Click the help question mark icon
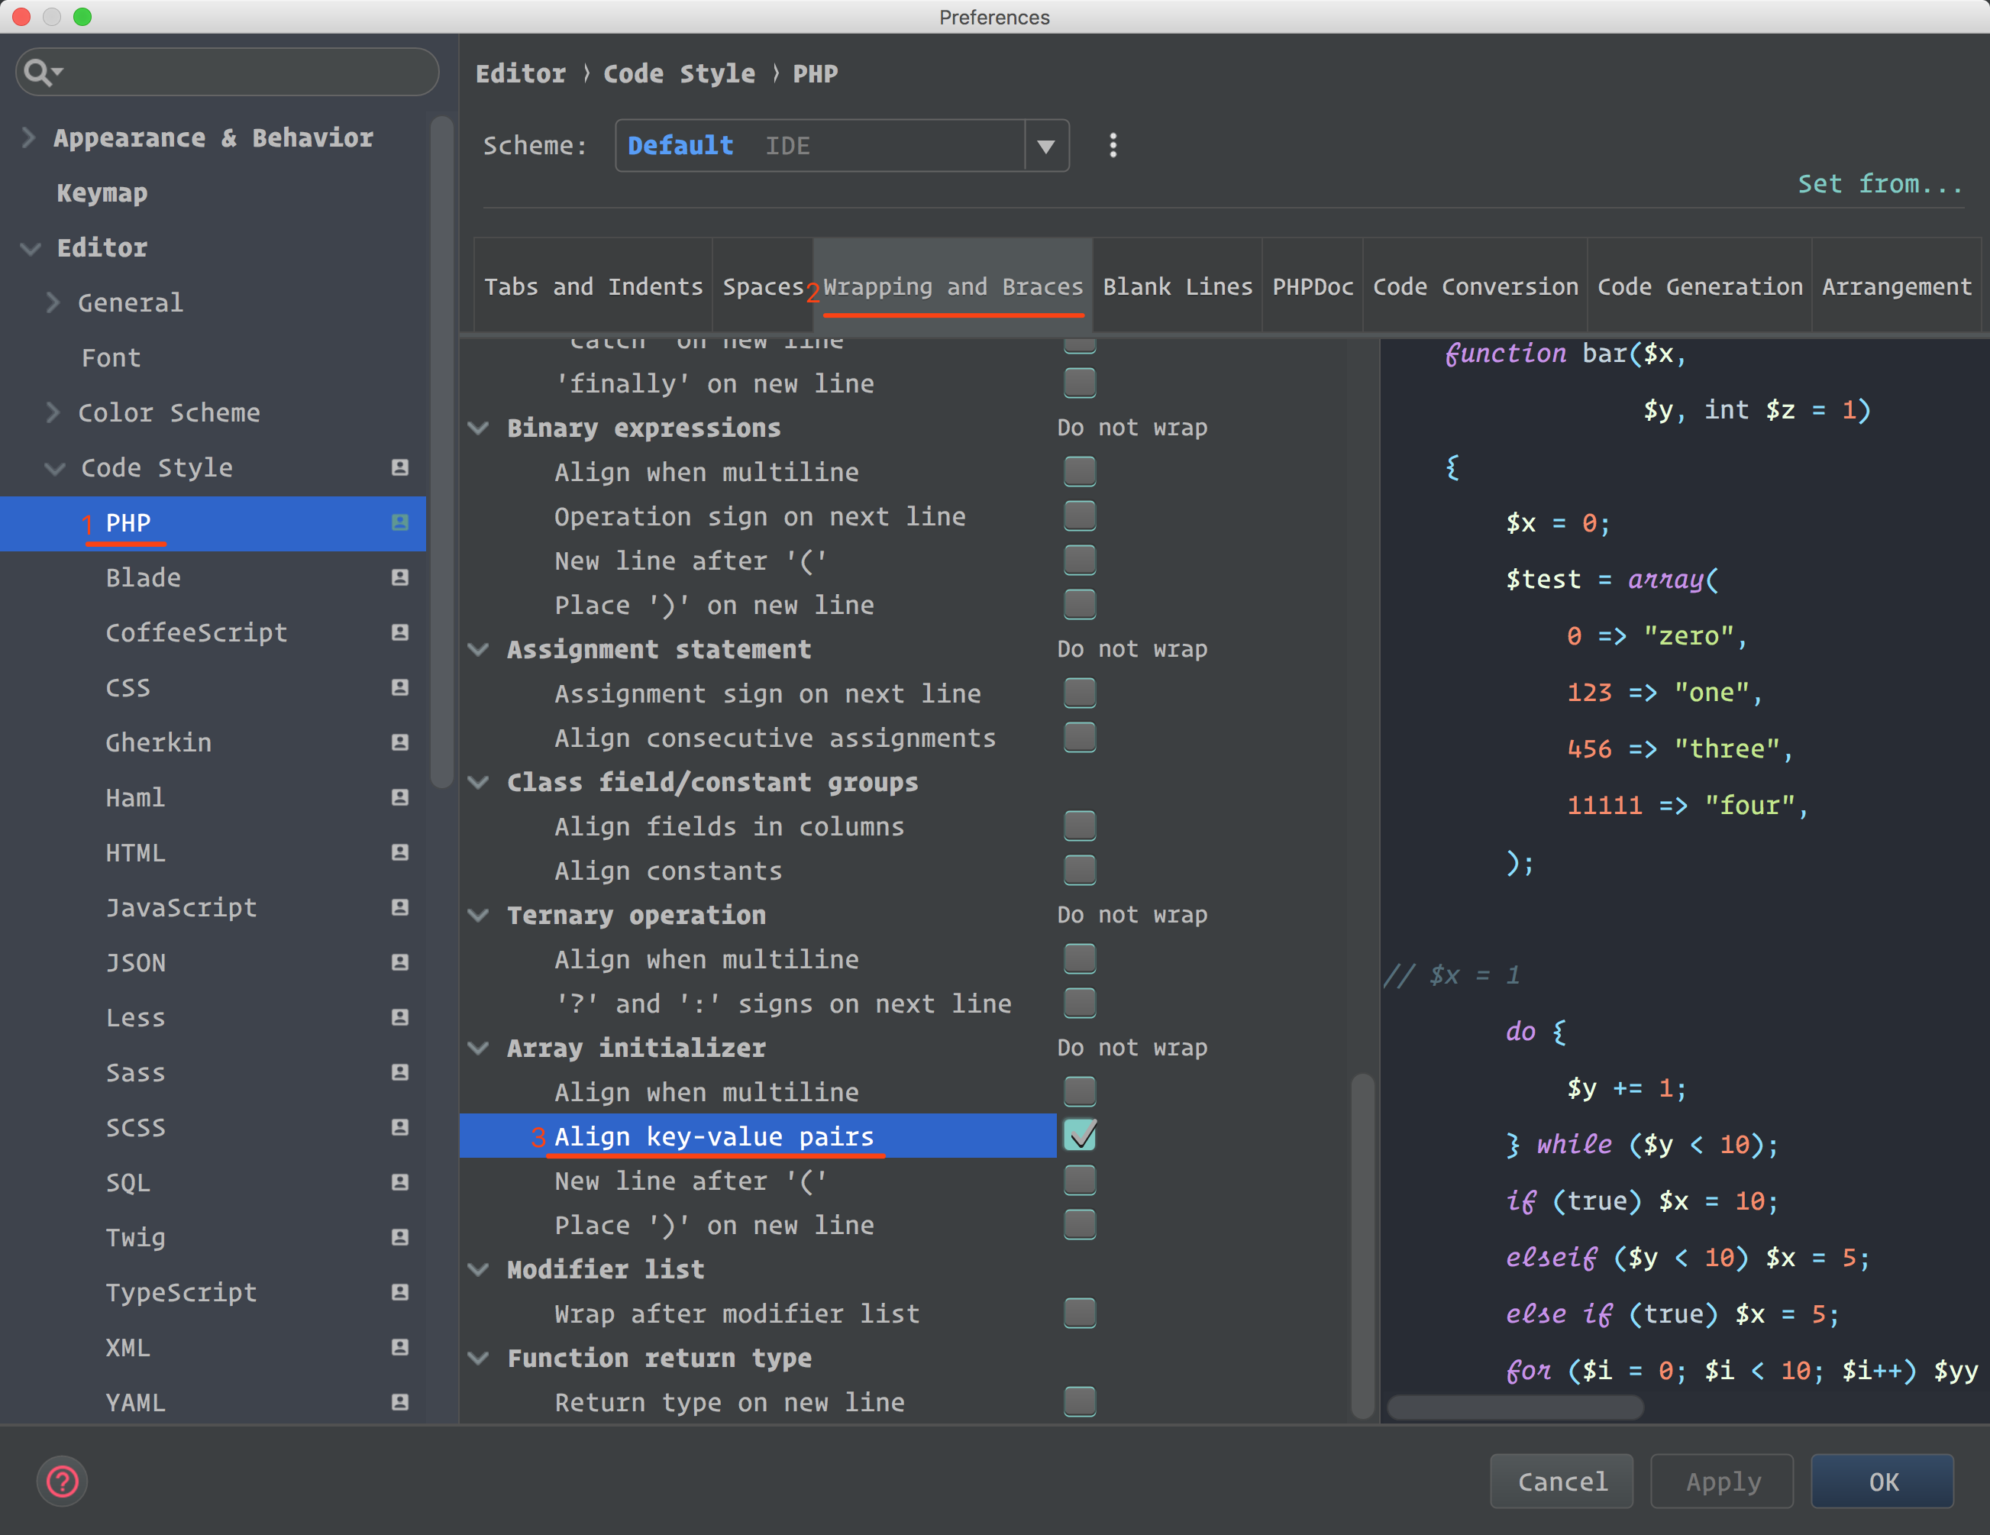Image resolution: width=1990 pixels, height=1535 pixels. click(62, 1482)
